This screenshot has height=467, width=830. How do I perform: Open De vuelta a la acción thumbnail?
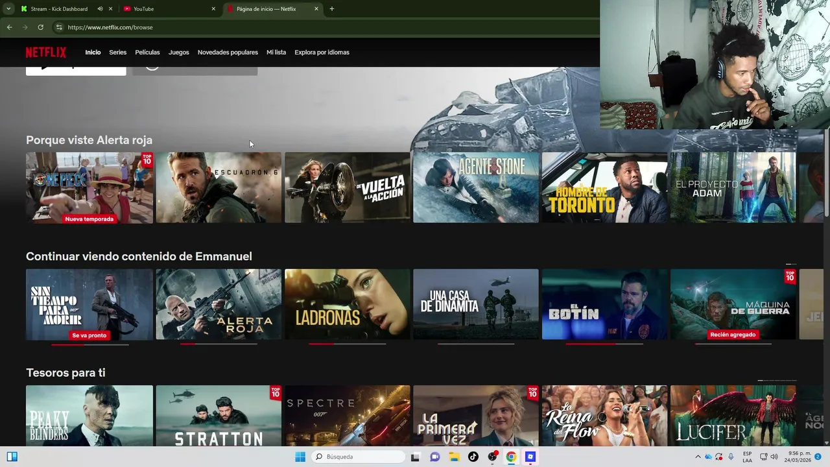pyautogui.click(x=348, y=187)
